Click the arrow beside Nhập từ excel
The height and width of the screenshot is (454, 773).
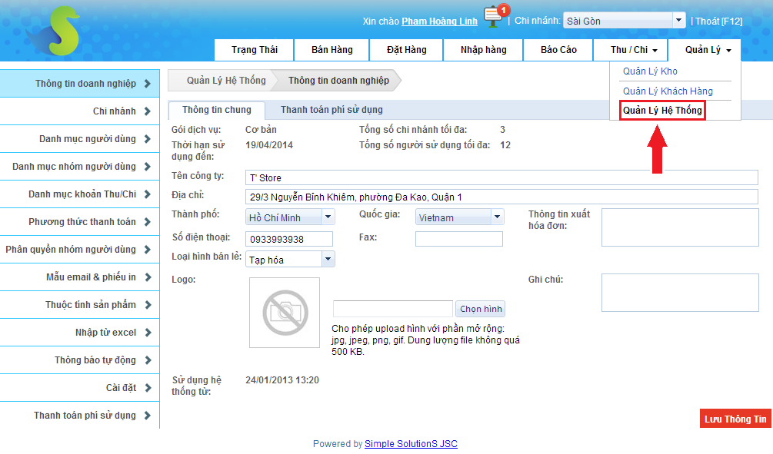147,333
